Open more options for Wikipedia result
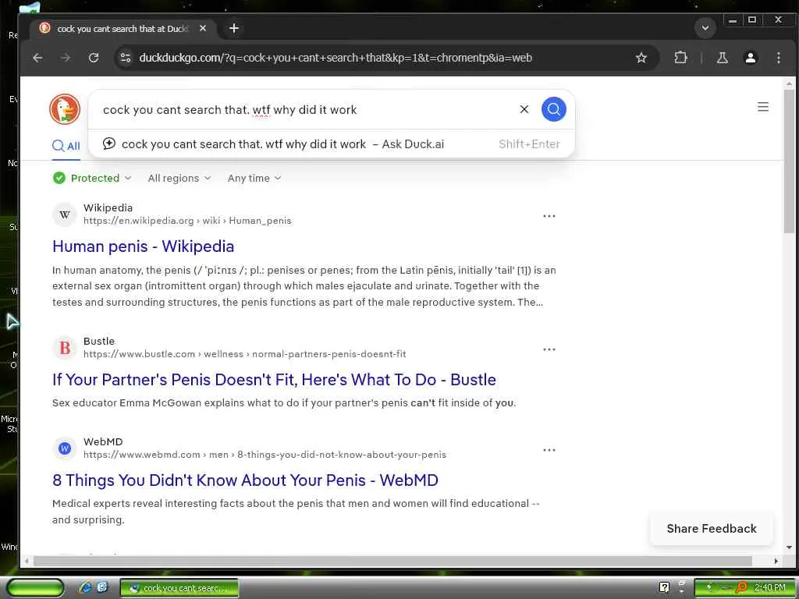The width and height of the screenshot is (799, 599). pos(549,216)
